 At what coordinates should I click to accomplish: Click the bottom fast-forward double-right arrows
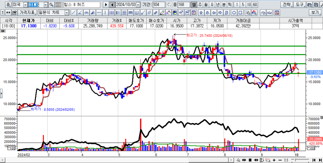pos(256,160)
